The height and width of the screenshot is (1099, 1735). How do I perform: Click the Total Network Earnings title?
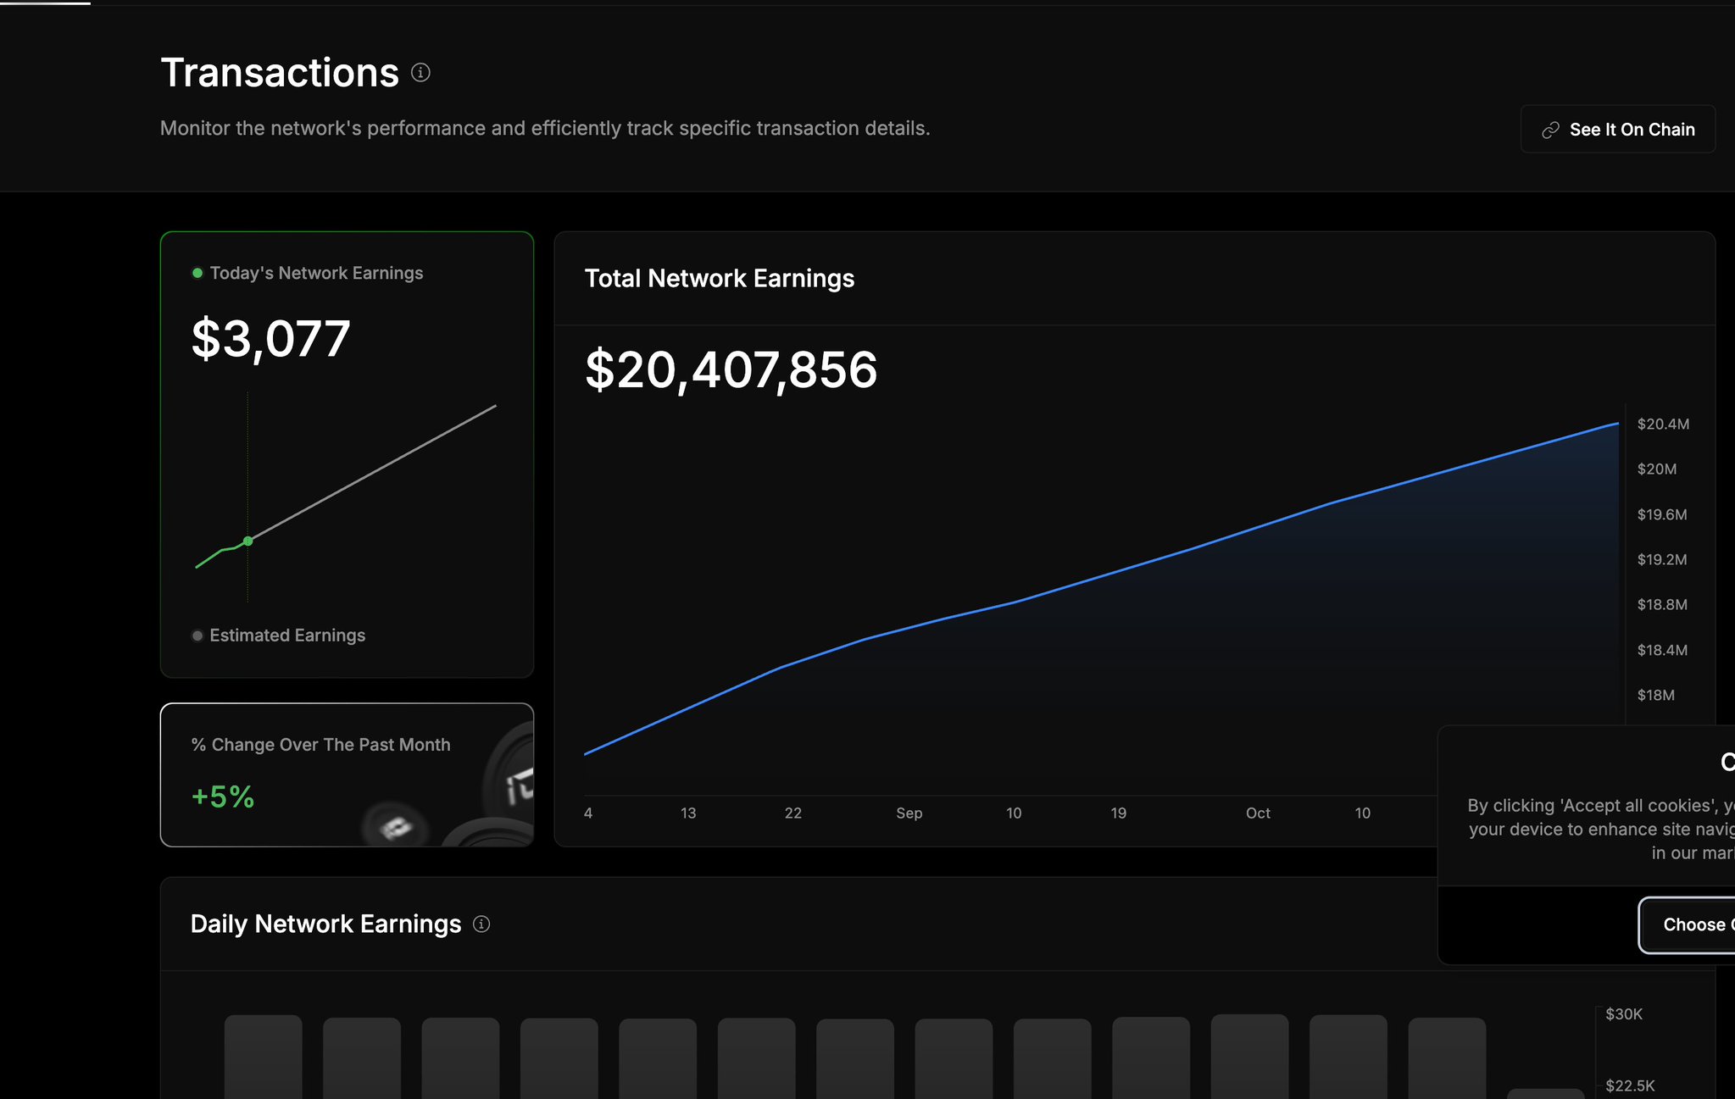click(719, 279)
